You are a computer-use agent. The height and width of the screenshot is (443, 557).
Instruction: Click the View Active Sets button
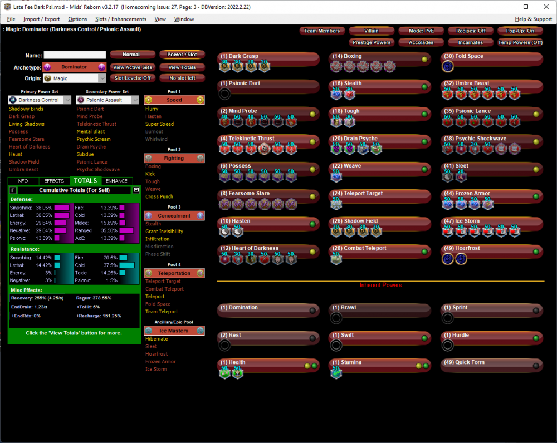pyautogui.click(x=133, y=67)
